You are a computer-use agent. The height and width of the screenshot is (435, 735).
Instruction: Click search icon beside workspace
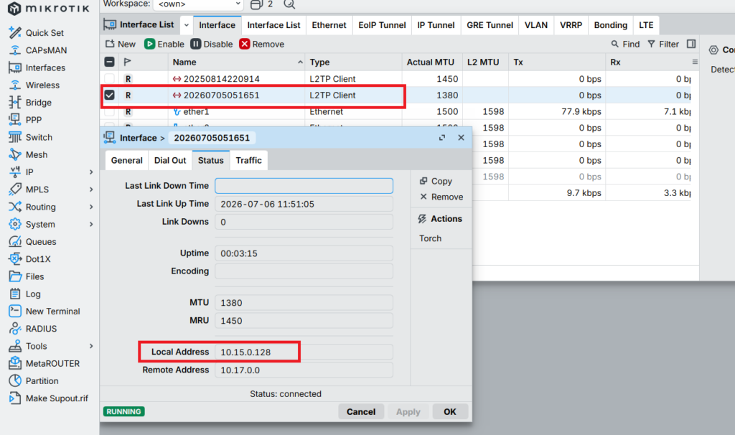tap(289, 4)
